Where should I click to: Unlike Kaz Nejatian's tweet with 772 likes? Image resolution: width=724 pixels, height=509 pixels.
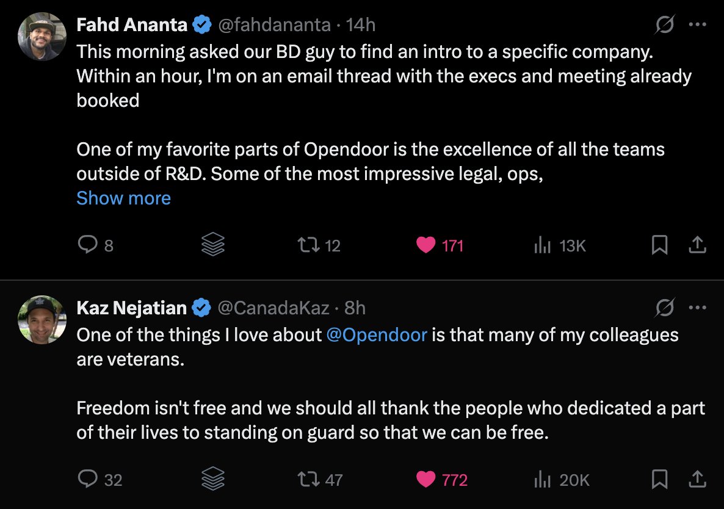(x=425, y=480)
